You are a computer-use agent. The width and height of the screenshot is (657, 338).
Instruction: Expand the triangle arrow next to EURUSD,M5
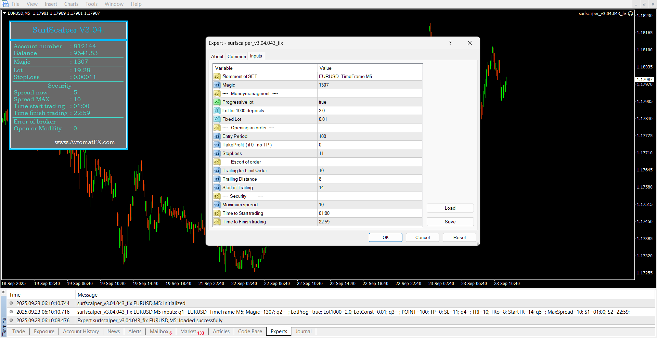[4, 13]
